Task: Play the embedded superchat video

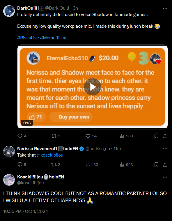Action: [92, 87]
